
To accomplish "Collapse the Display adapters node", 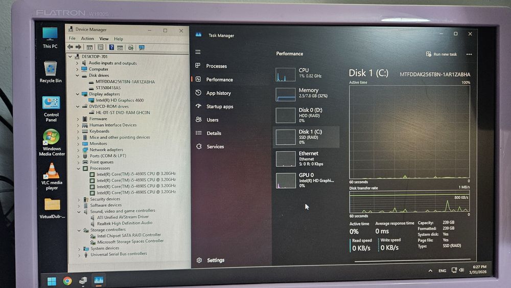I will click(x=78, y=94).
